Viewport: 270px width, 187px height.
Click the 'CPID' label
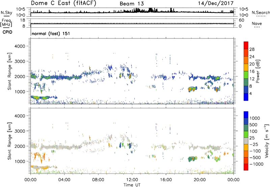(x=7, y=32)
